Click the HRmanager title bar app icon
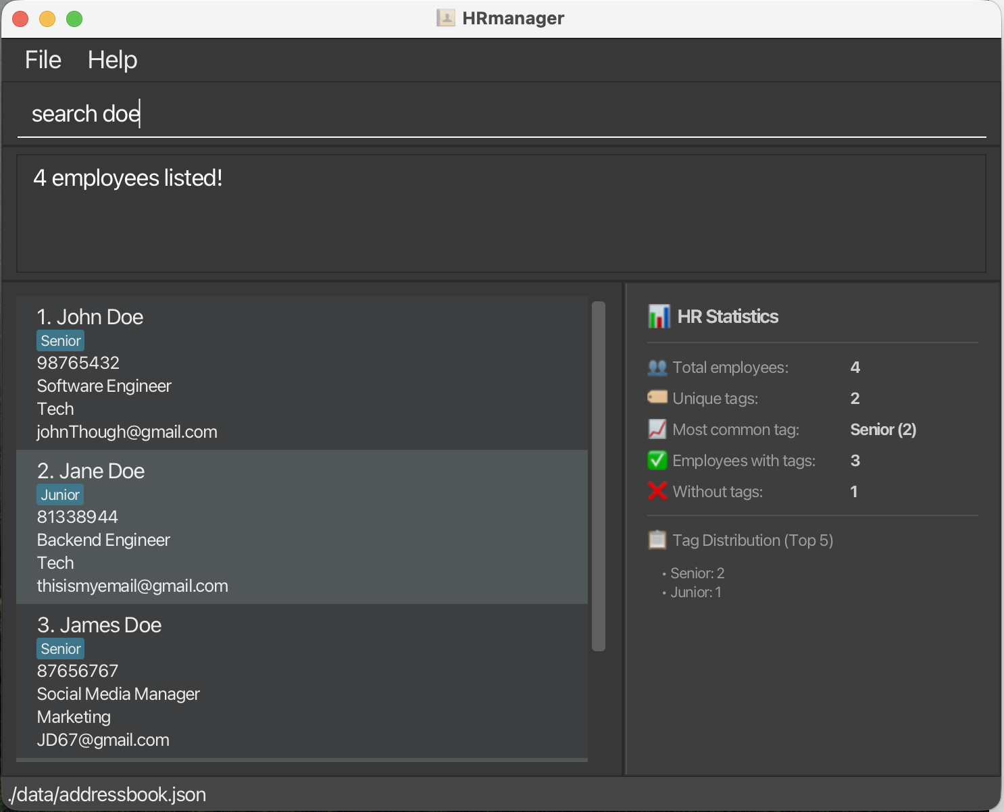The width and height of the screenshot is (1004, 812). click(445, 18)
